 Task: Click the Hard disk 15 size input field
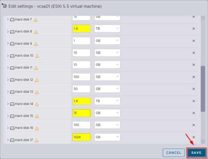81,113
